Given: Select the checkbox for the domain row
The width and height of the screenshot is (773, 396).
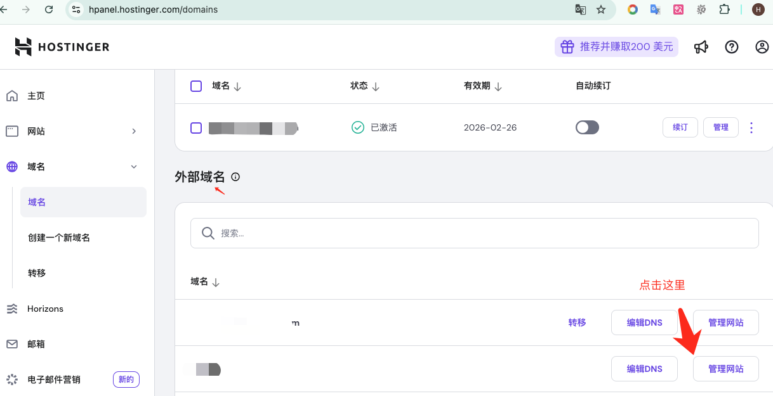Looking at the screenshot, I should 196,128.
